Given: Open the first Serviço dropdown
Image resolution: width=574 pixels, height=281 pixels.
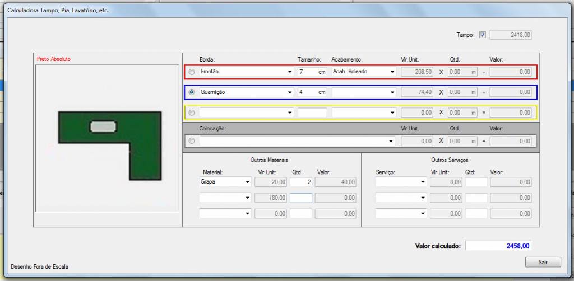Looking at the screenshot, I should click(401, 182).
